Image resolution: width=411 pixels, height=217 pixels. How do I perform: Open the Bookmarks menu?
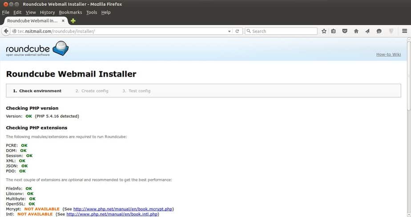(x=70, y=12)
